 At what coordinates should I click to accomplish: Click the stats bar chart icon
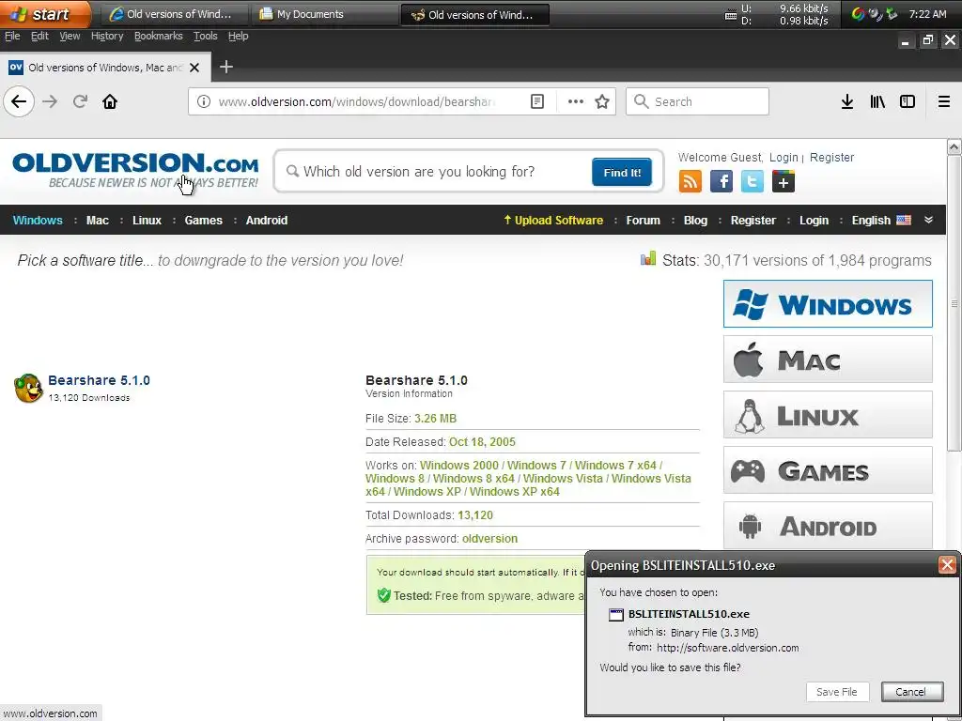(648, 258)
